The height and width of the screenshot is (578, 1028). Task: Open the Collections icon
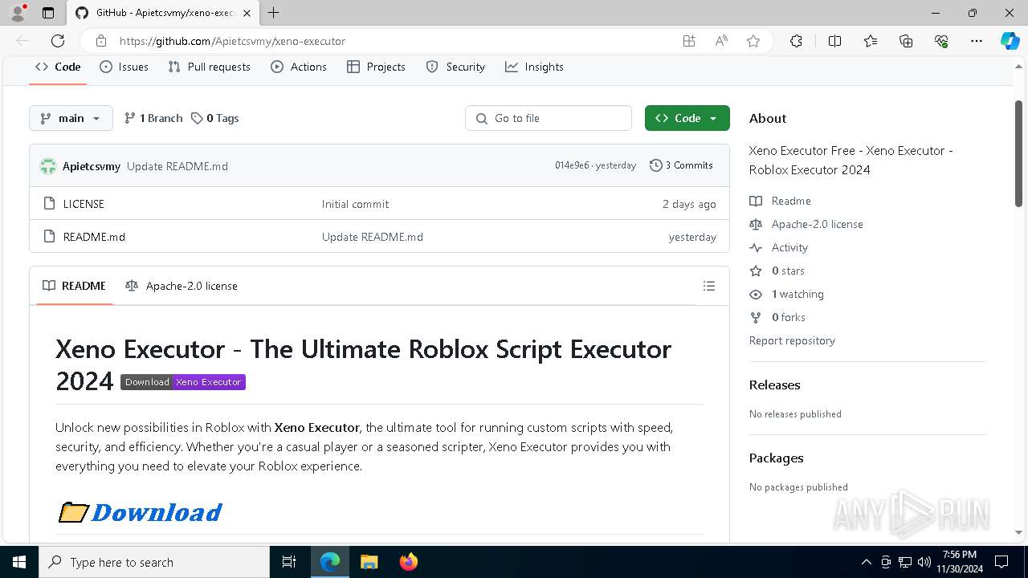click(906, 41)
